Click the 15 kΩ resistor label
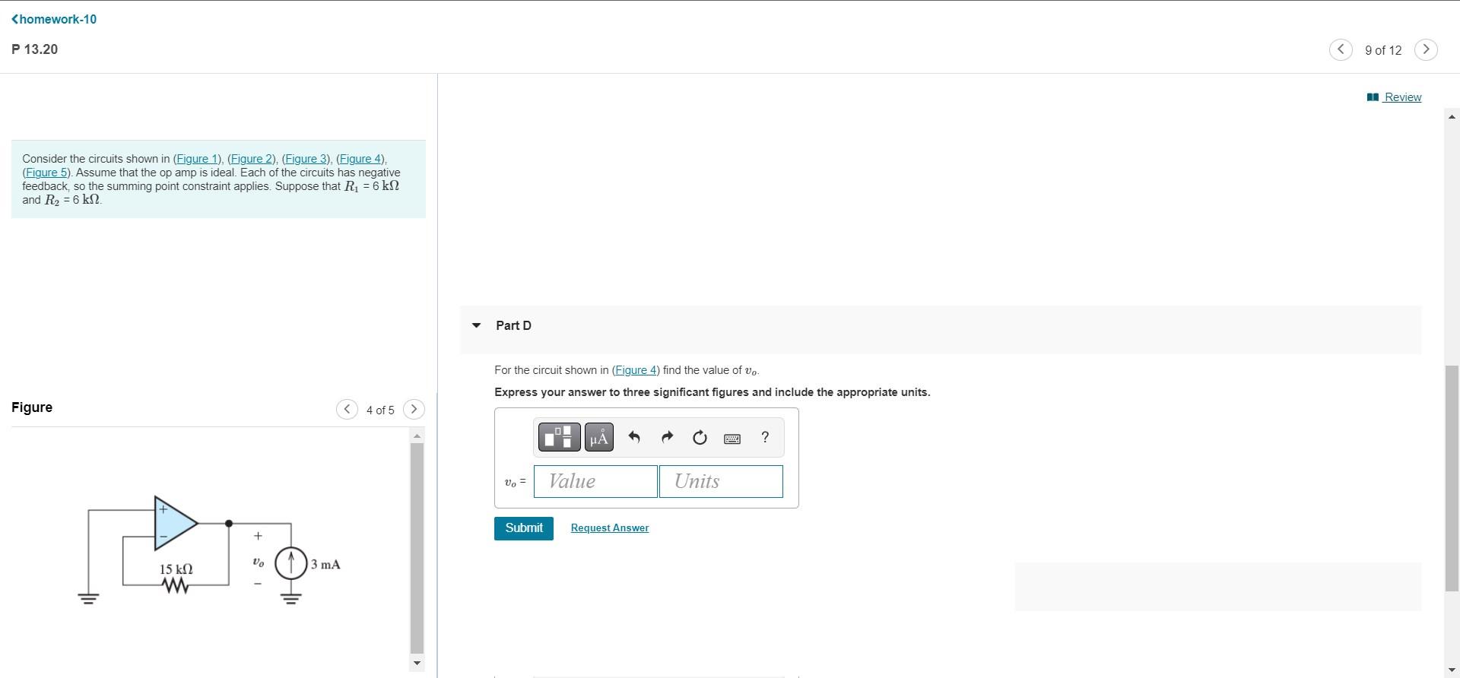The width and height of the screenshot is (1460, 678). (x=176, y=569)
